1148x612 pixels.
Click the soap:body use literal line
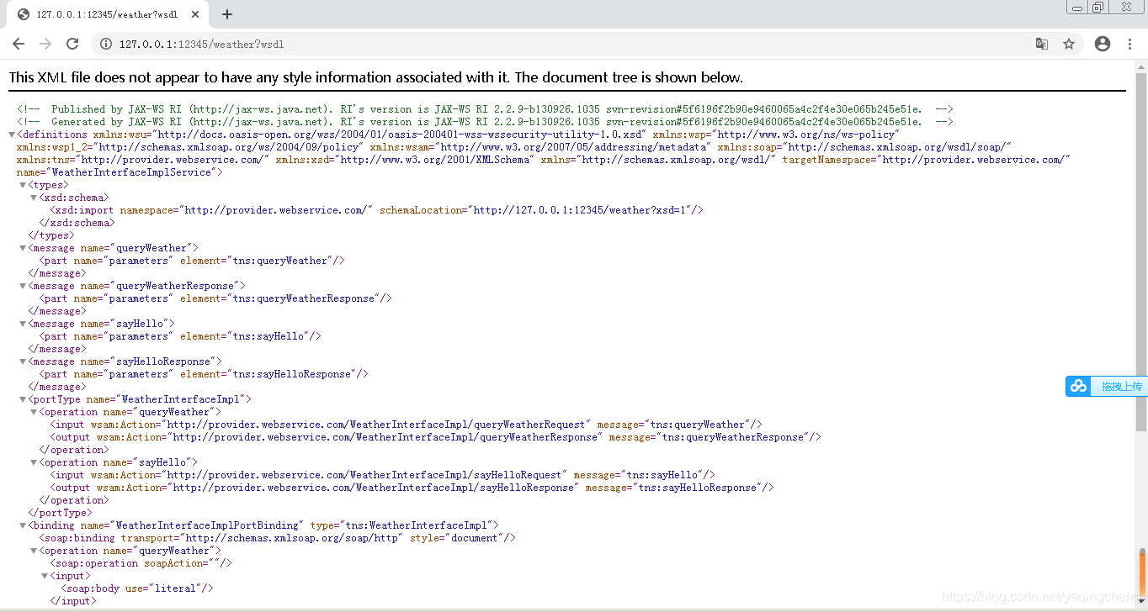click(x=138, y=588)
